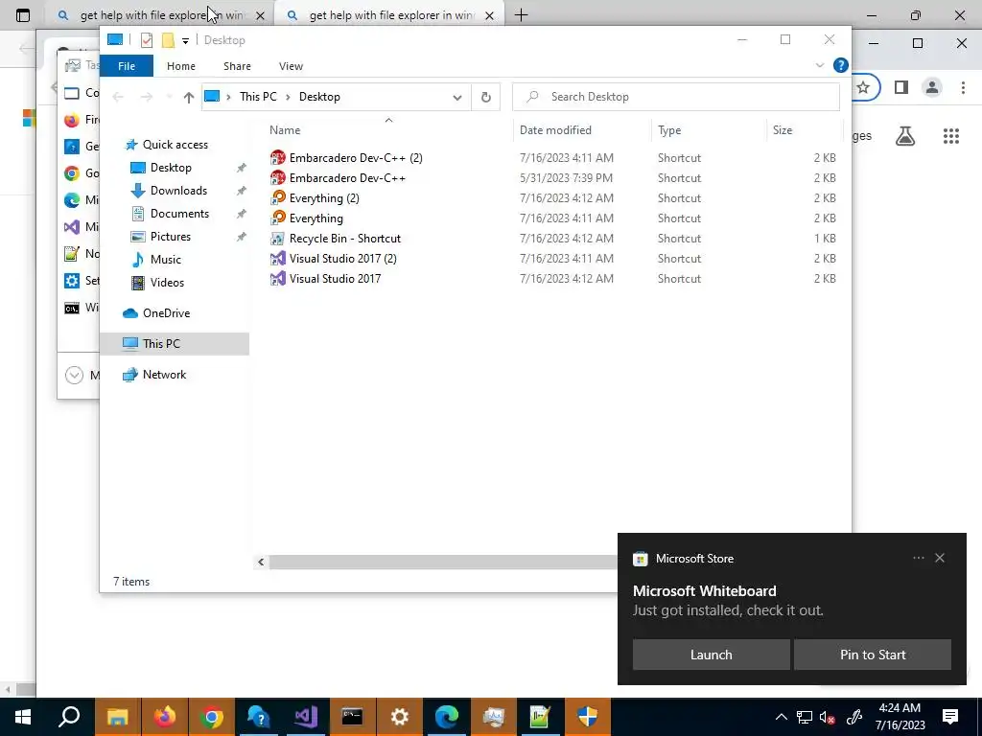Open Customize Quick Access Toolbar dropdown
The image size is (982, 736).
point(185,40)
